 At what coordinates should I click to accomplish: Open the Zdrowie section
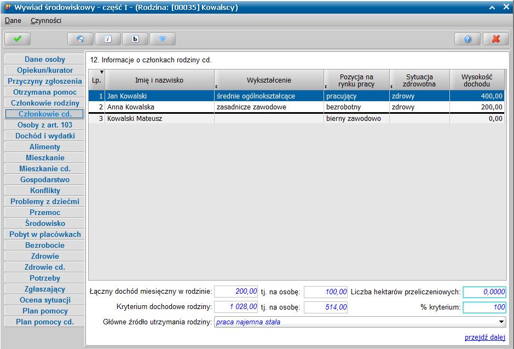point(44,256)
